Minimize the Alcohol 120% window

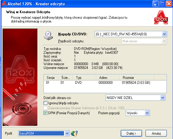(155, 4)
